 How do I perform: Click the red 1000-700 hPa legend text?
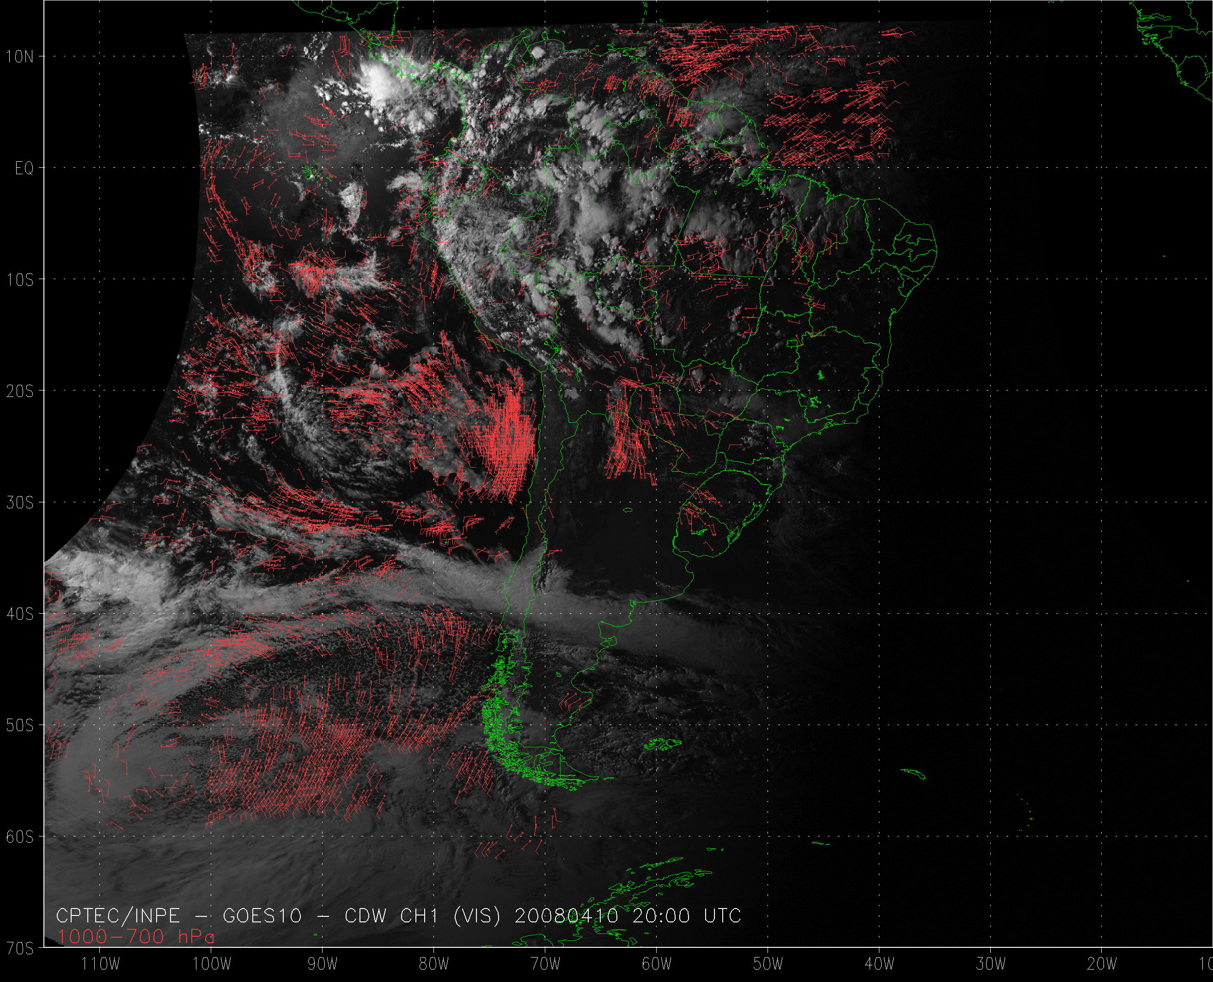point(136,937)
